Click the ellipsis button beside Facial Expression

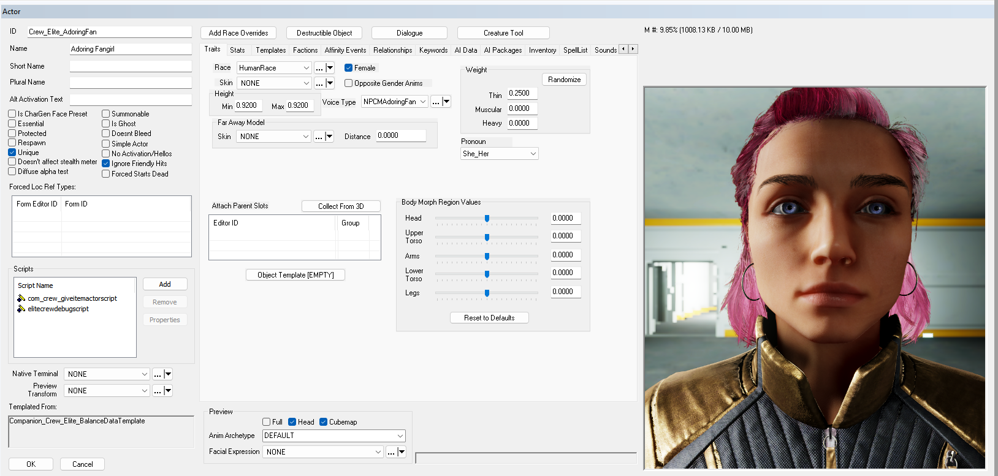(391, 452)
